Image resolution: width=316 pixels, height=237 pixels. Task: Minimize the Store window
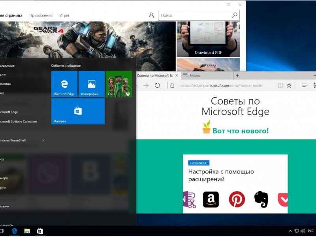[x=216, y=5]
